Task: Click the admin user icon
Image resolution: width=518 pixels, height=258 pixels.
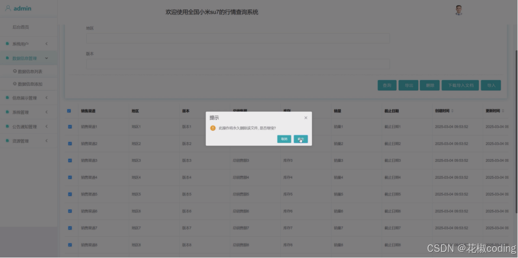Action: click(8, 8)
